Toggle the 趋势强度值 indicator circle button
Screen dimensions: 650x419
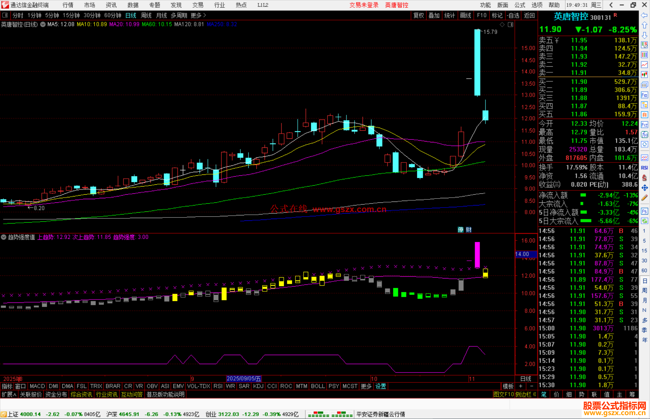click(4, 237)
